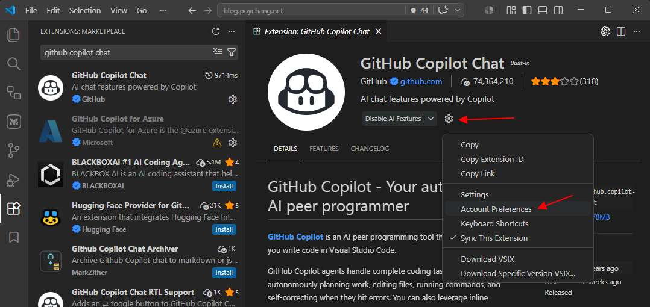
Task: Split the editor to the right
Action: point(620,31)
